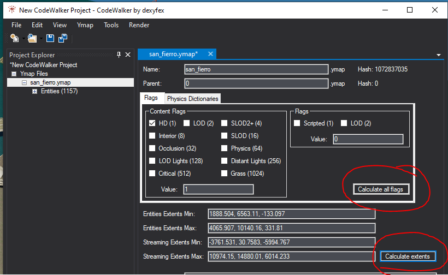This screenshot has height=275, width=448.
Task: Check the Grass (1024) checkbox
Action: pos(225,174)
